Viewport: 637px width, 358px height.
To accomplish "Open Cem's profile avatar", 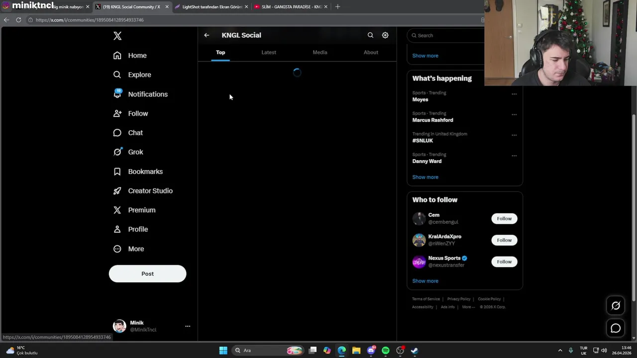I will 419,219.
